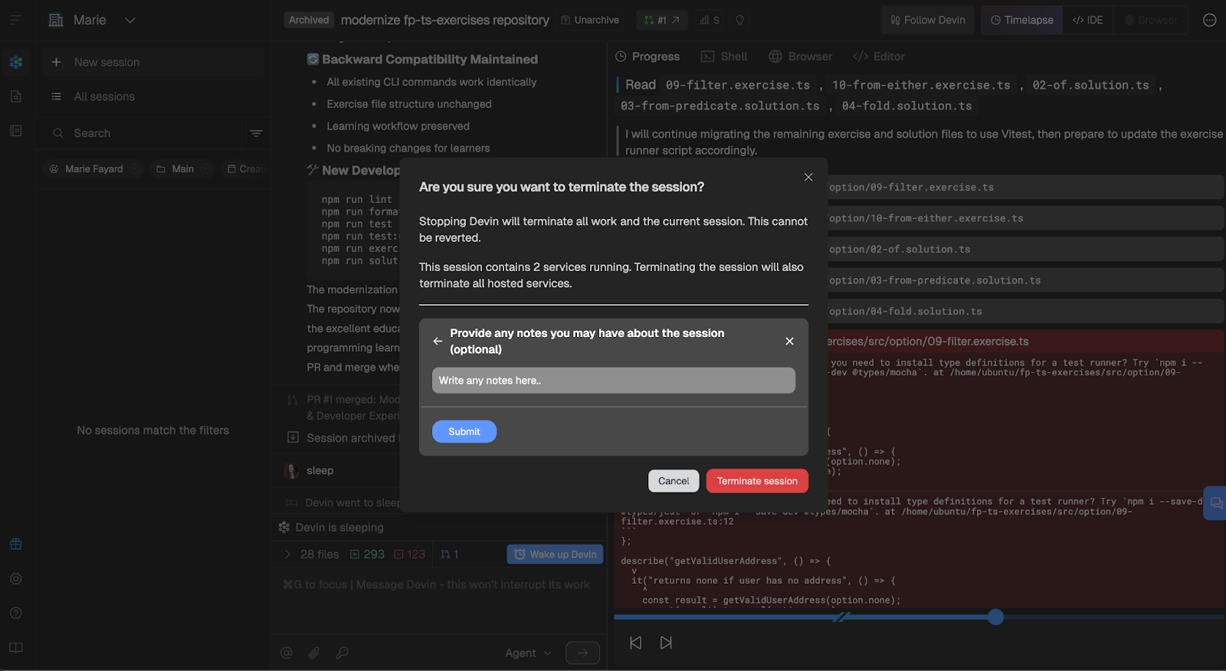Click the back arrow in the notes panel

pos(438,341)
